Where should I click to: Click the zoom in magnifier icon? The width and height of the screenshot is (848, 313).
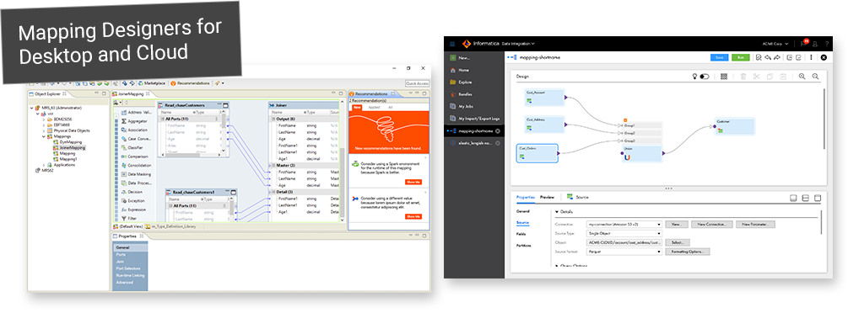(802, 77)
